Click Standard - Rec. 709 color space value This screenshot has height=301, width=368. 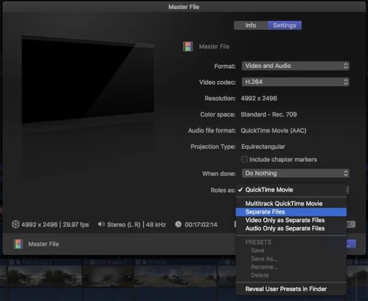269,115
